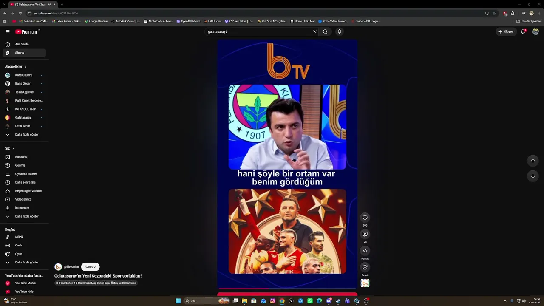This screenshot has height=306, width=544.
Task: Expand Daha fazla göster under Oyun
Action: pyautogui.click(x=24, y=263)
